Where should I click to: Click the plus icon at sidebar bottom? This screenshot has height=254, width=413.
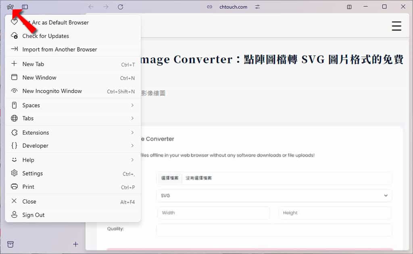pos(75,244)
